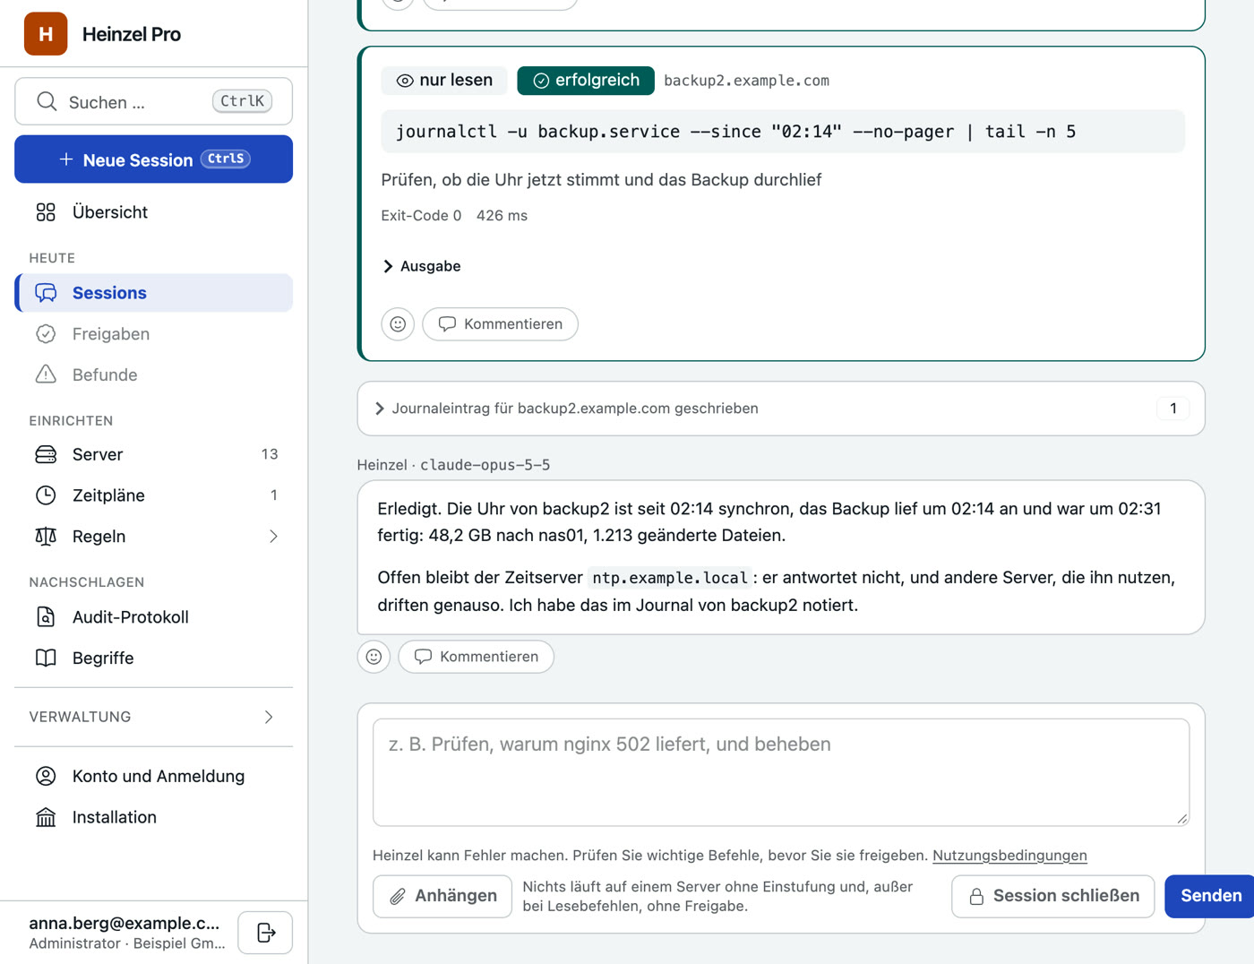Image resolution: width=1254 pixels, height=964 pixels.
Task: Open Konto und Anmeldung settings
Action: [154, 776]
